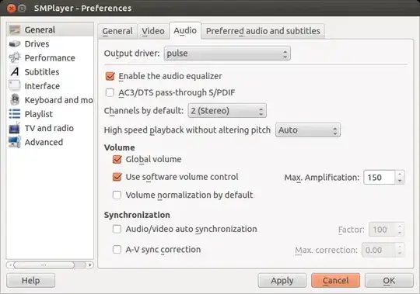
Task: Select the Playlist list icon
Action: (15, 114)
